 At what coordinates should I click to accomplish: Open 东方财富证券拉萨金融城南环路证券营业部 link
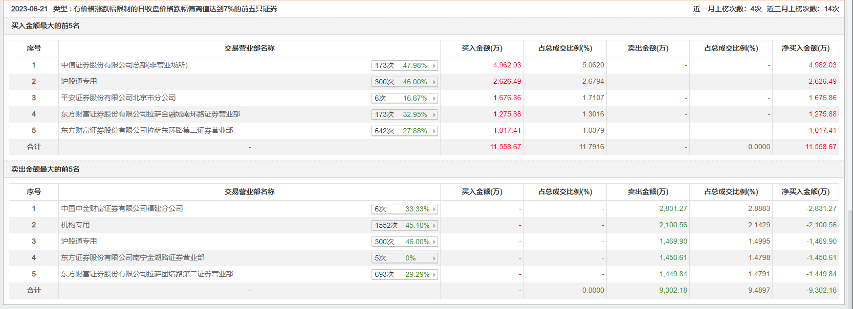pyautogui.click(x=150, y=114)
